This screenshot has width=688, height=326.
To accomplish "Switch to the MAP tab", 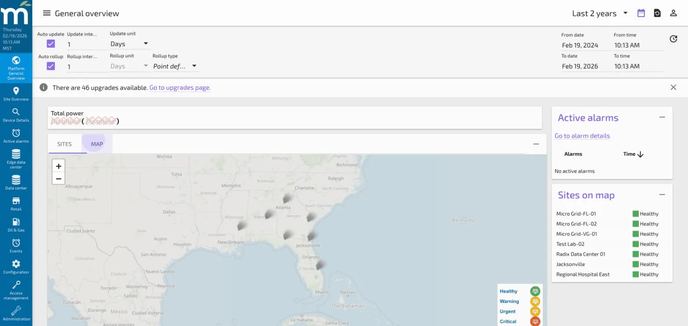I will tap(97, 144).
